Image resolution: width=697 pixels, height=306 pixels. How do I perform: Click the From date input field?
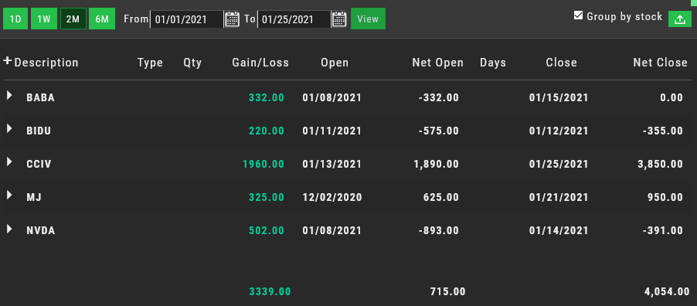[187, 19]
